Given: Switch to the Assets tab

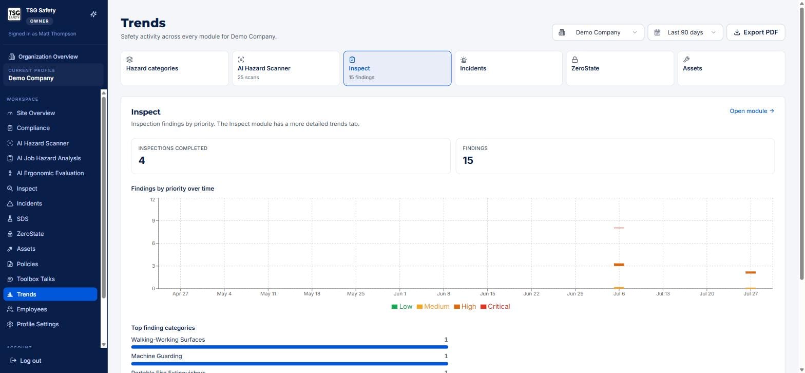Looking at the screenshot, I should 731,68.
